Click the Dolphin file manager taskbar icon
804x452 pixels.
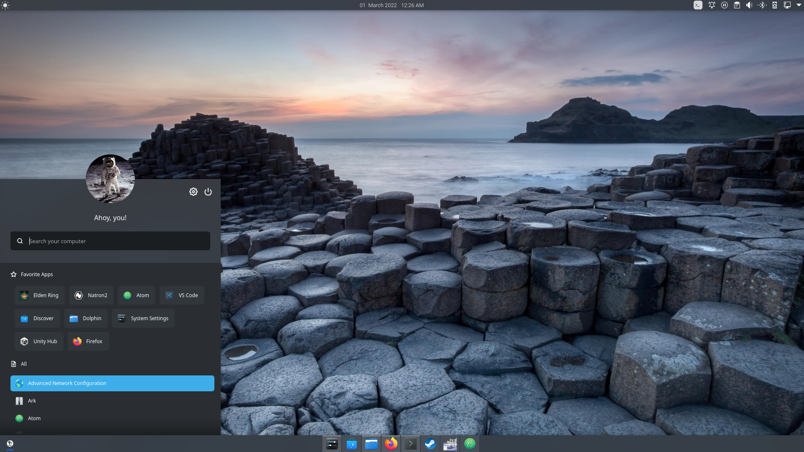(371, 443)
